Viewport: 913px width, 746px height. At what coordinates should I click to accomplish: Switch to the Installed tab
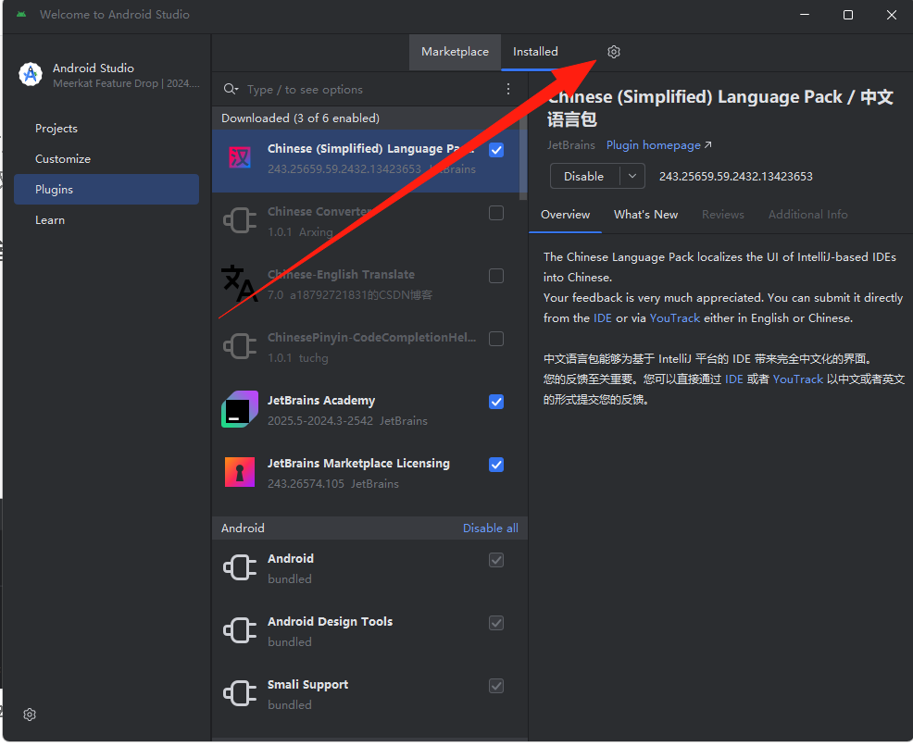click(535, 52)
